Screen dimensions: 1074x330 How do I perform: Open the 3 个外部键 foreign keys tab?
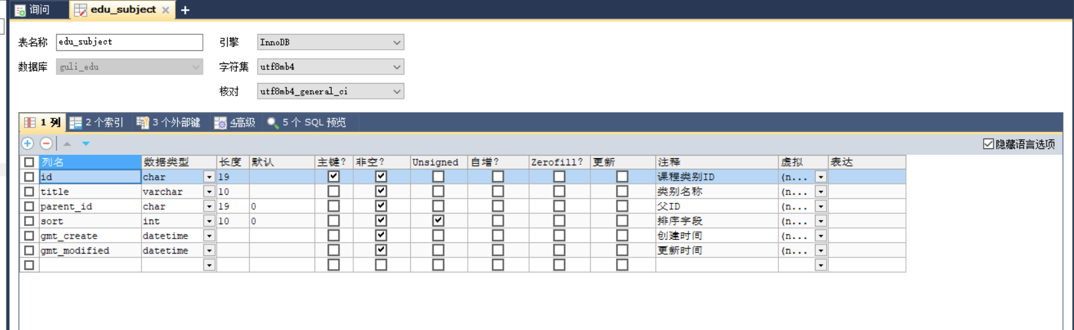[168, 122]
